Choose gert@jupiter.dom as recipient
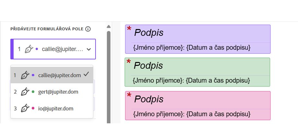 click(x=52, y=92)
